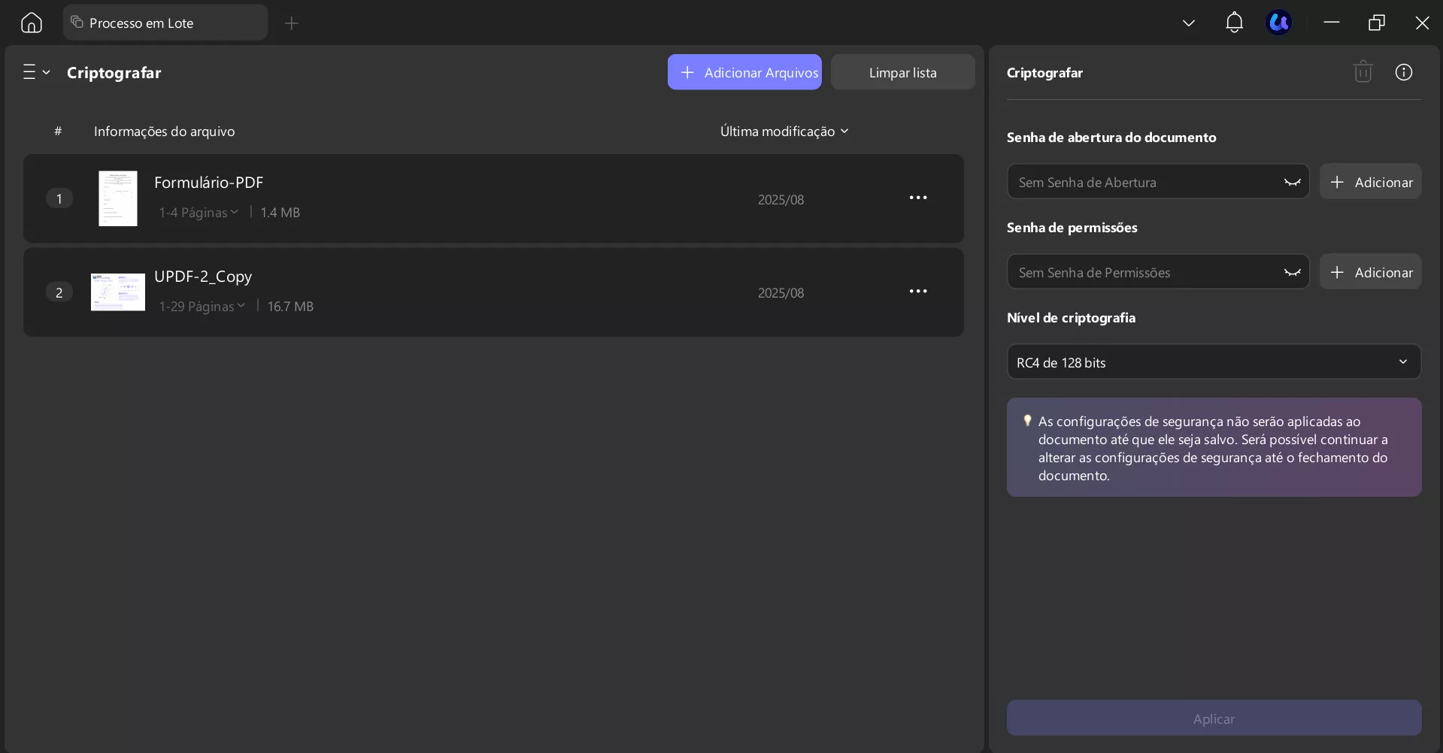Click the Formulário-PDF file thumbnail

click(118, 198)
